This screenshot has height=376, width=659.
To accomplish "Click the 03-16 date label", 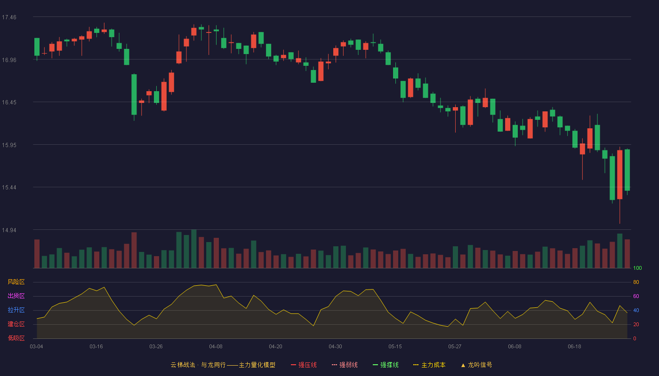I will coord(96,346).
